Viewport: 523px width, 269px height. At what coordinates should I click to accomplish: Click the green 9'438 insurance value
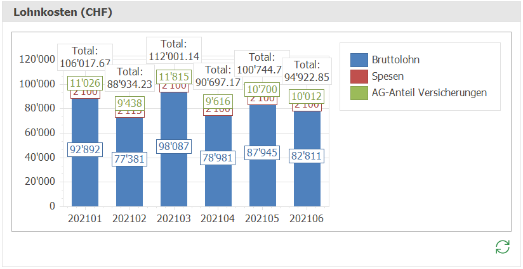pos(129,103)
